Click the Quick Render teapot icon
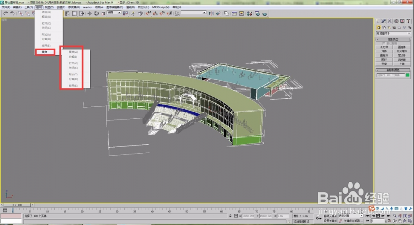The width and height of the screenshot is (414, 225). pyautogui.click(x=265, y=13)
